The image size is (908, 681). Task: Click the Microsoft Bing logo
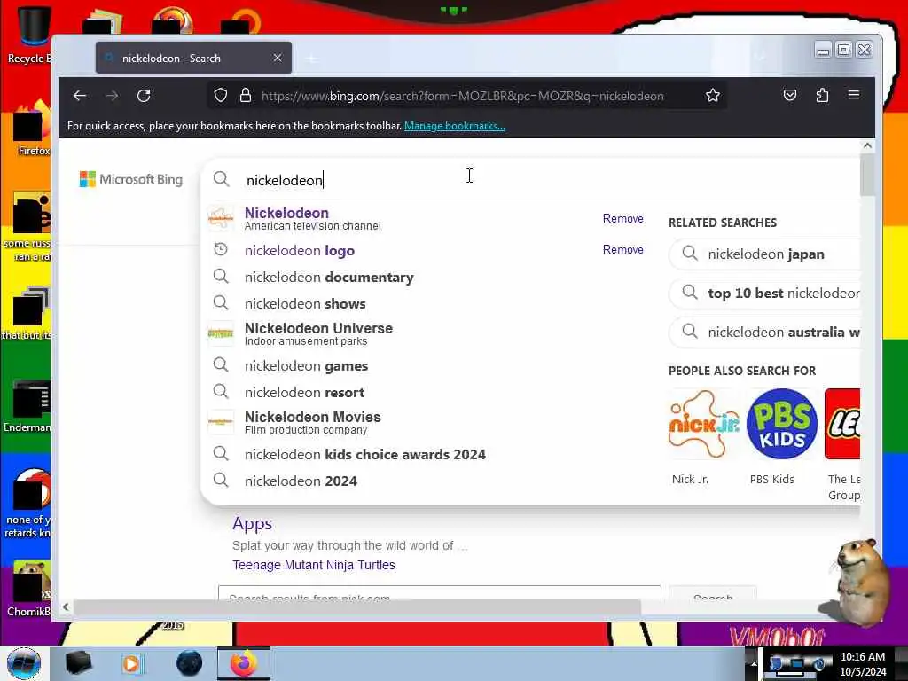point(131,179)
